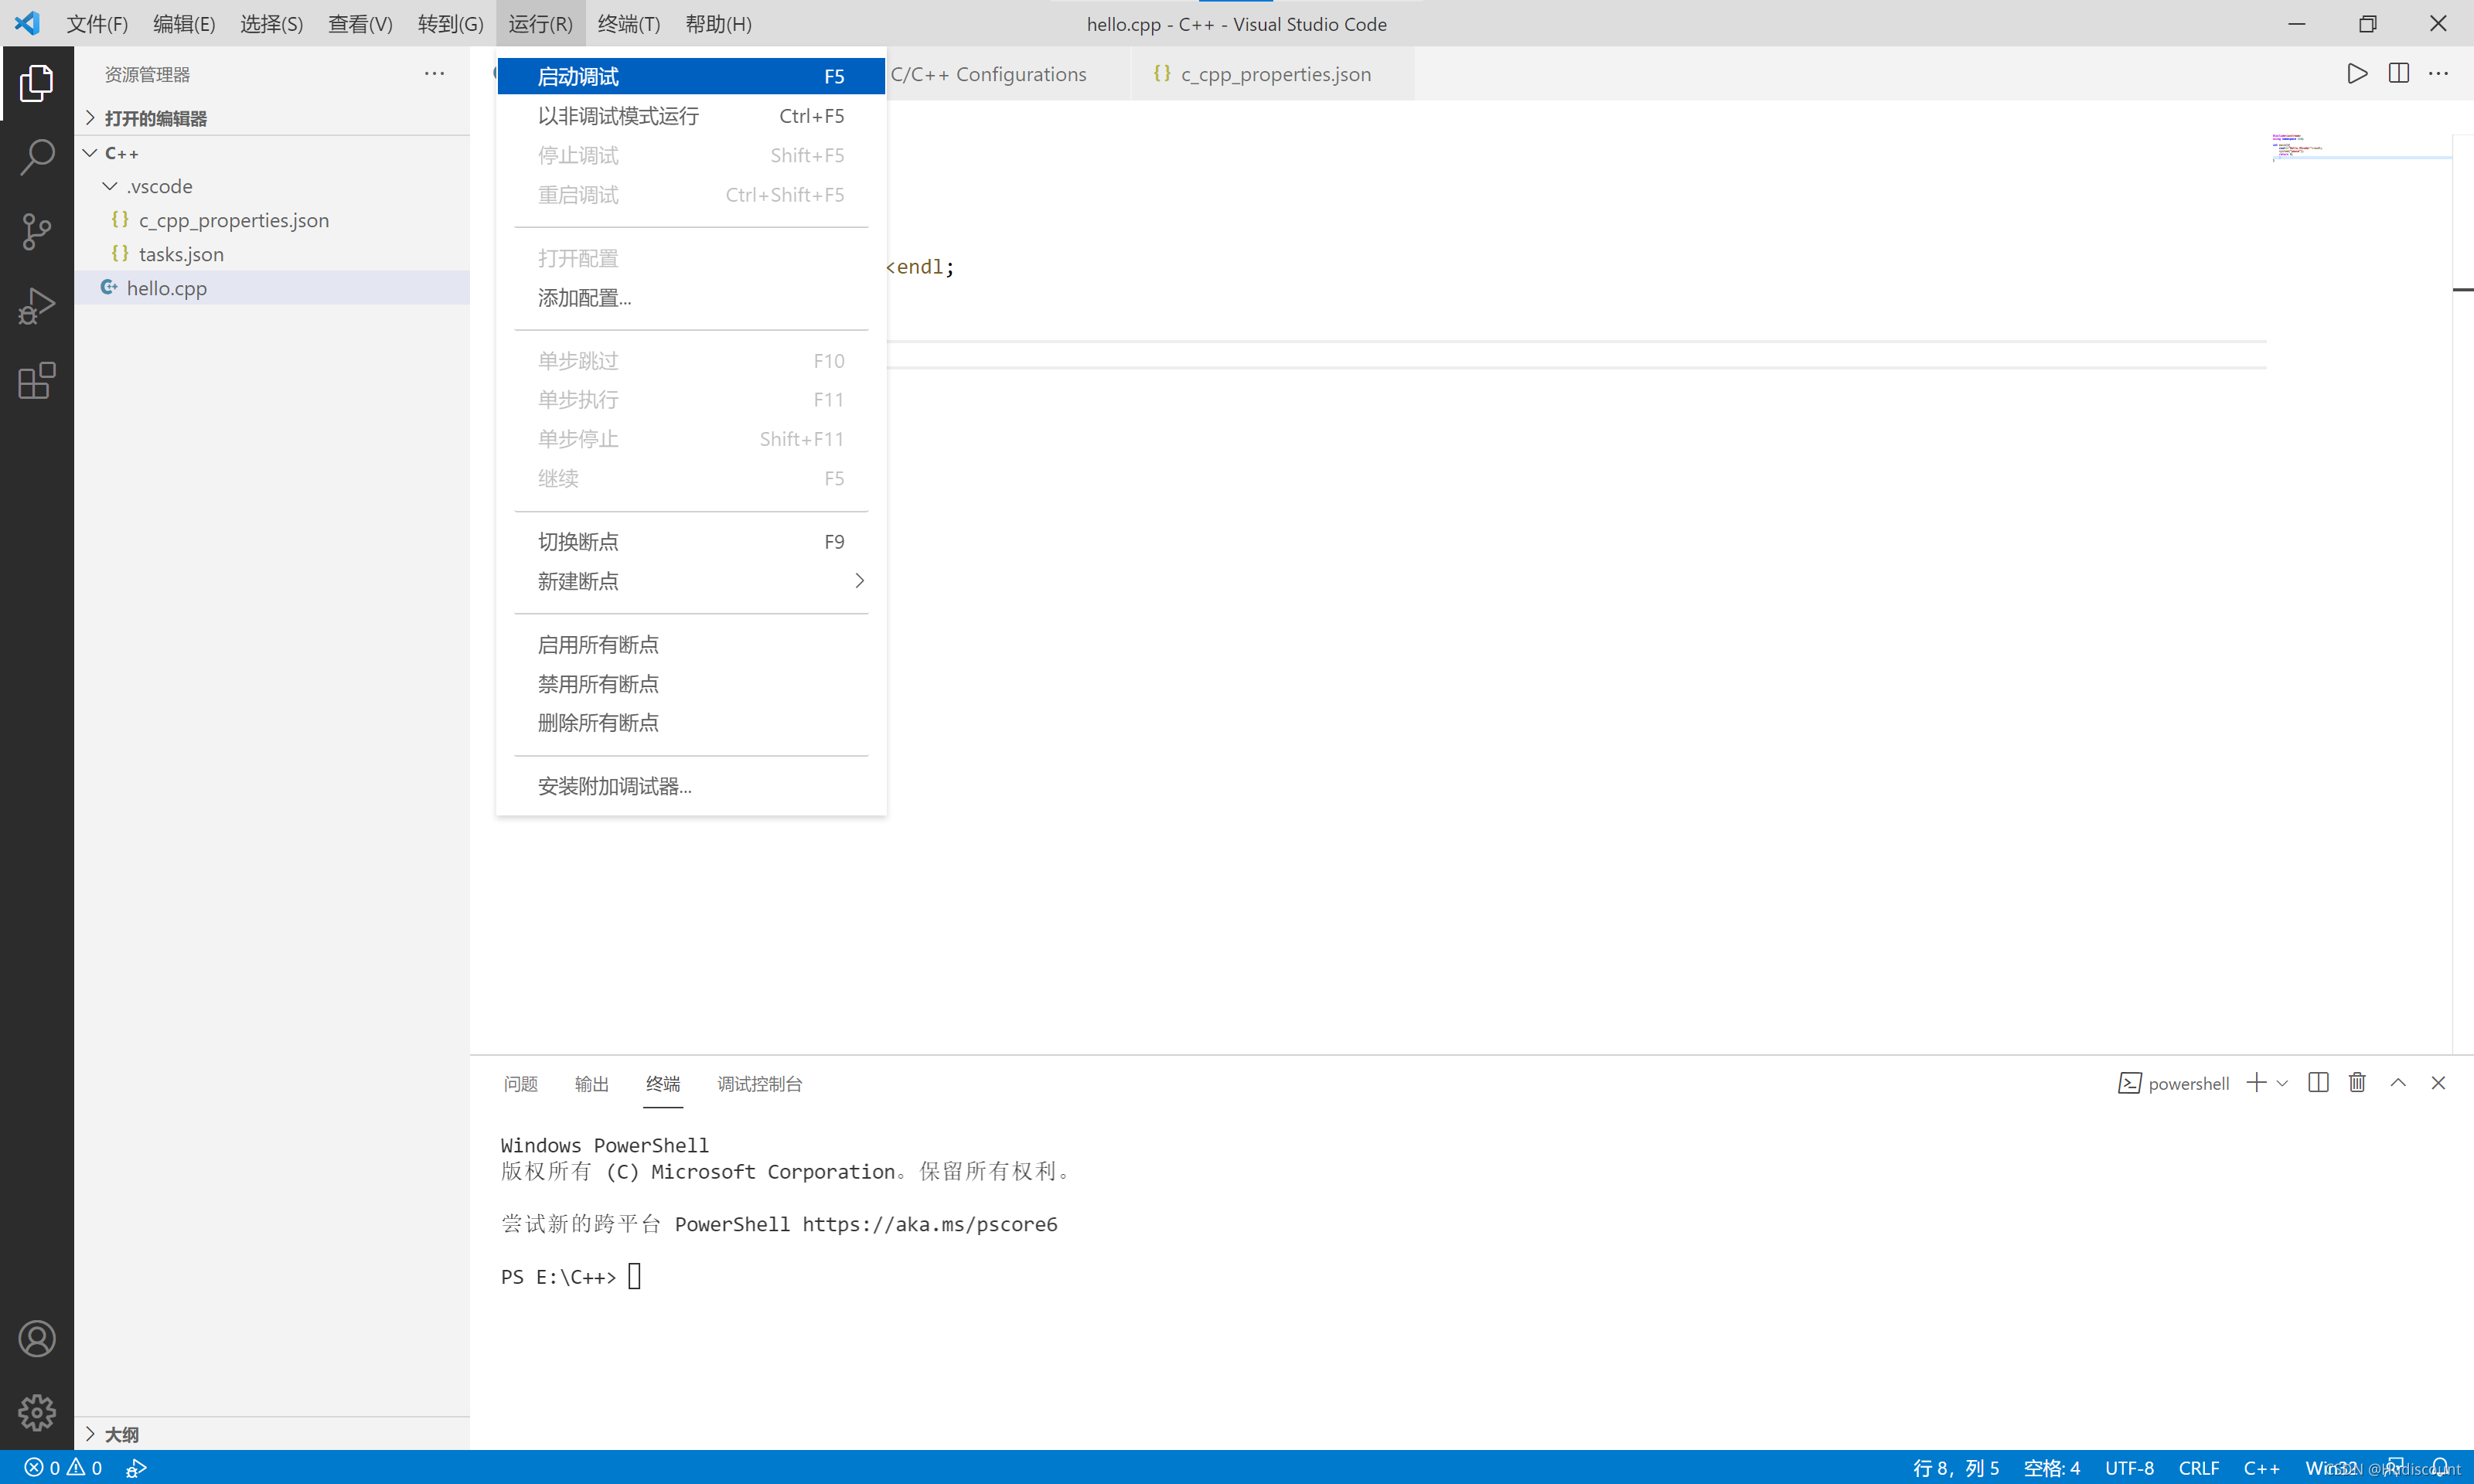Open the Extensions view

pos(37,380)
